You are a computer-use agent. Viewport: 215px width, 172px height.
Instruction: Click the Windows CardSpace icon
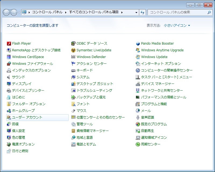(9, 57)
